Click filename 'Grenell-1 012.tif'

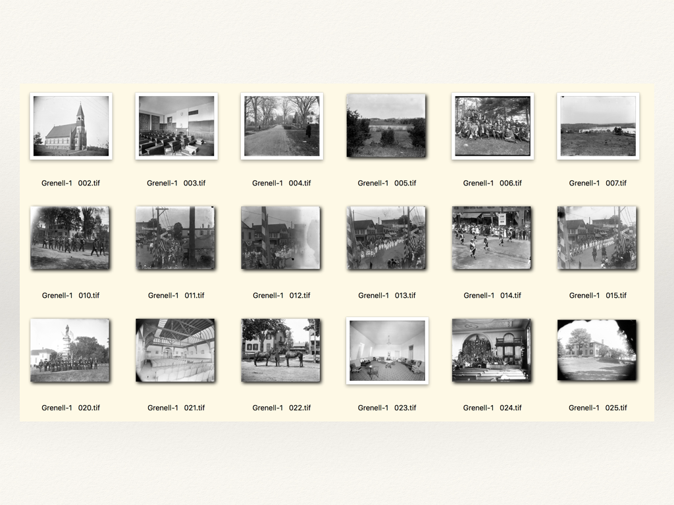[x=282, y=295]
